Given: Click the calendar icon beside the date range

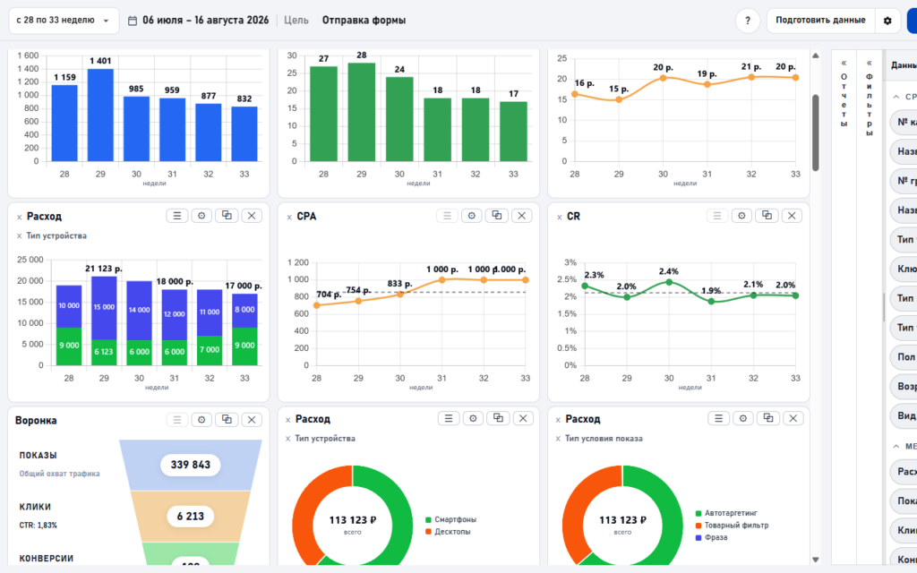Looking at the screenshot, I should pos(133,21).
